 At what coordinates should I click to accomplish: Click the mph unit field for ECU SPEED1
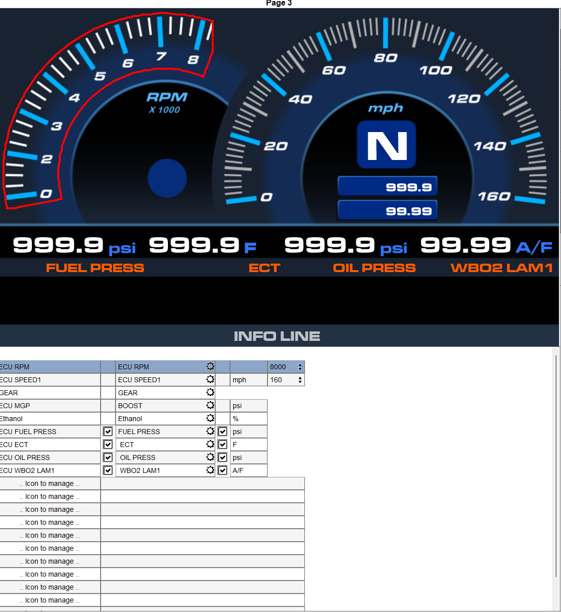(x=248, y=380)
